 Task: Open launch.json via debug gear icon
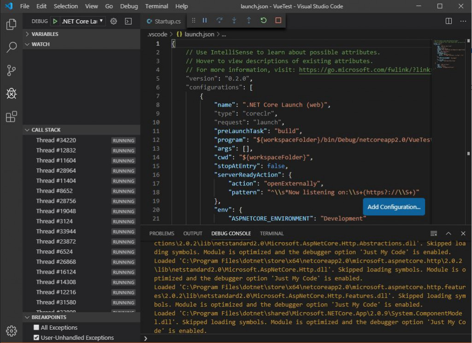coord(113,21)
